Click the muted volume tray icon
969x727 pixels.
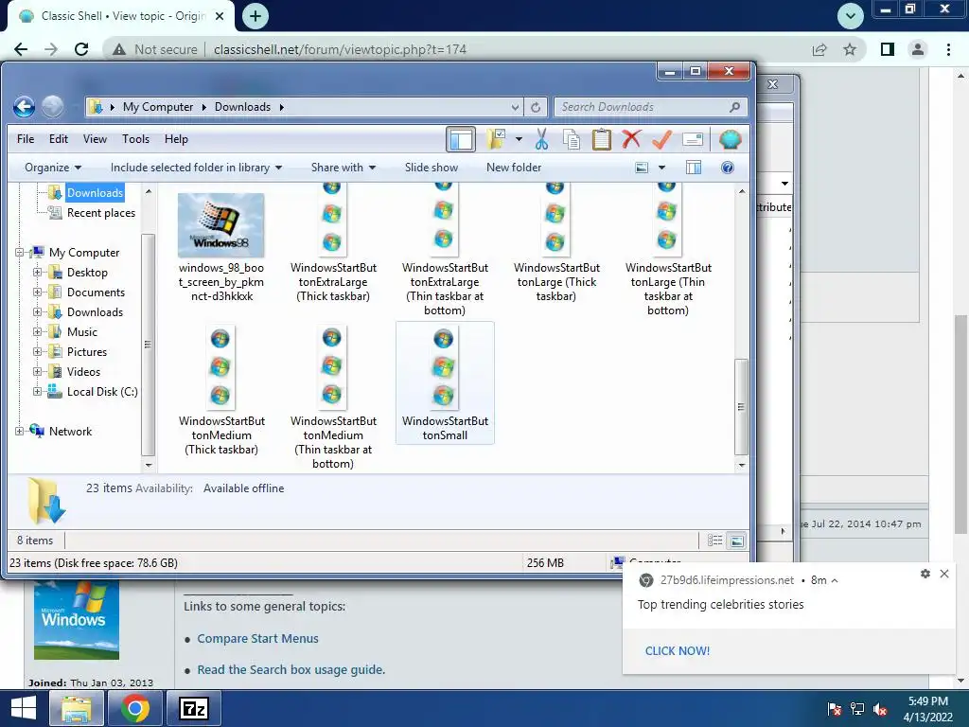(879, 709)
